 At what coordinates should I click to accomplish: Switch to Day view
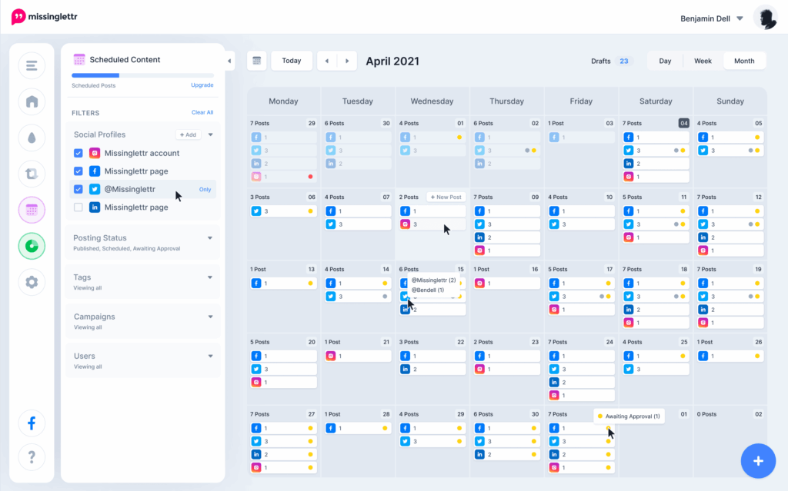pos(665,60)
